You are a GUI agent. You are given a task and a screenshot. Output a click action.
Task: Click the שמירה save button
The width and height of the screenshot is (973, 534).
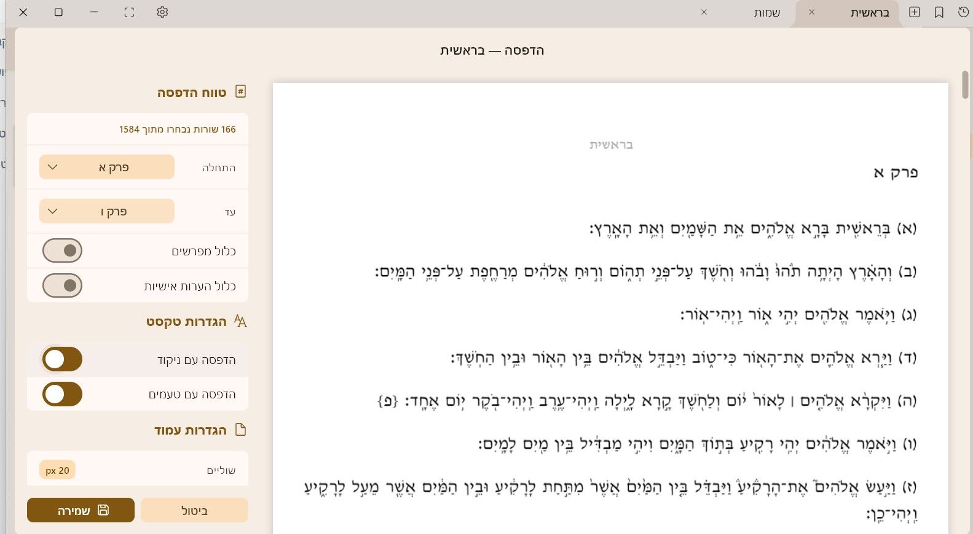[x=81, y=510]
